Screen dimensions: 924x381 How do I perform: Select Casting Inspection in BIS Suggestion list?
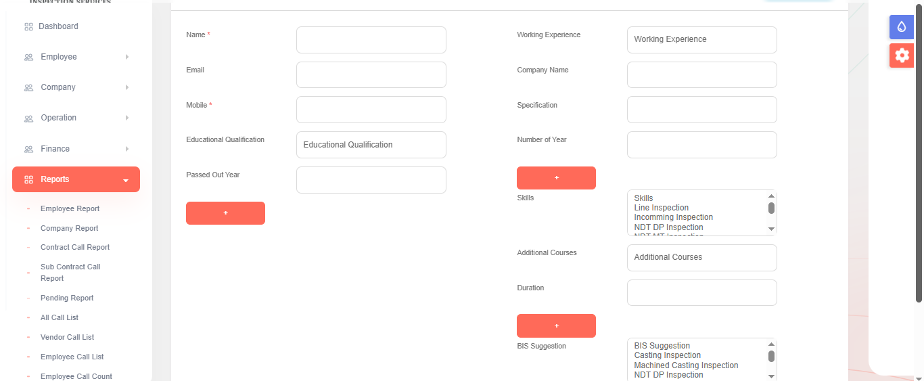click(667, 355)
